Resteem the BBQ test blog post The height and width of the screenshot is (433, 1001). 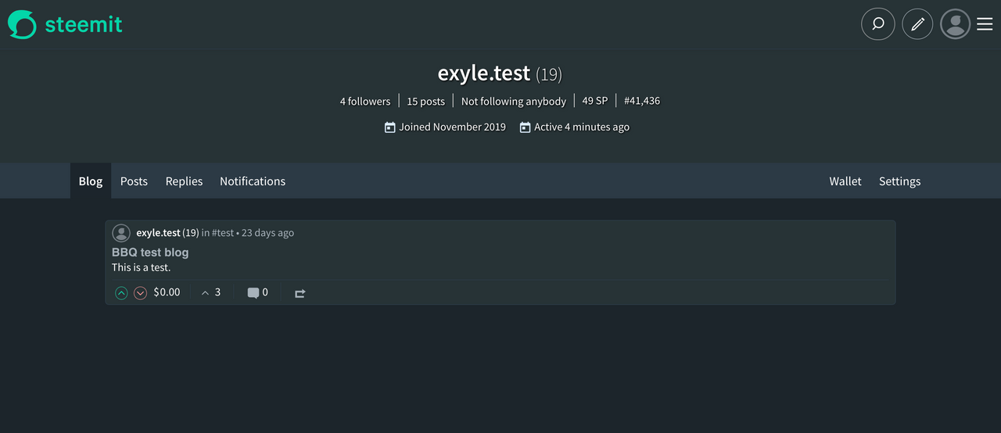pos(300,293)
